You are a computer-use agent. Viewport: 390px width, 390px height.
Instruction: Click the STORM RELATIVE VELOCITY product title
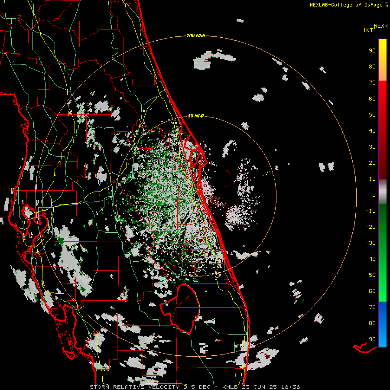(134, 387)
